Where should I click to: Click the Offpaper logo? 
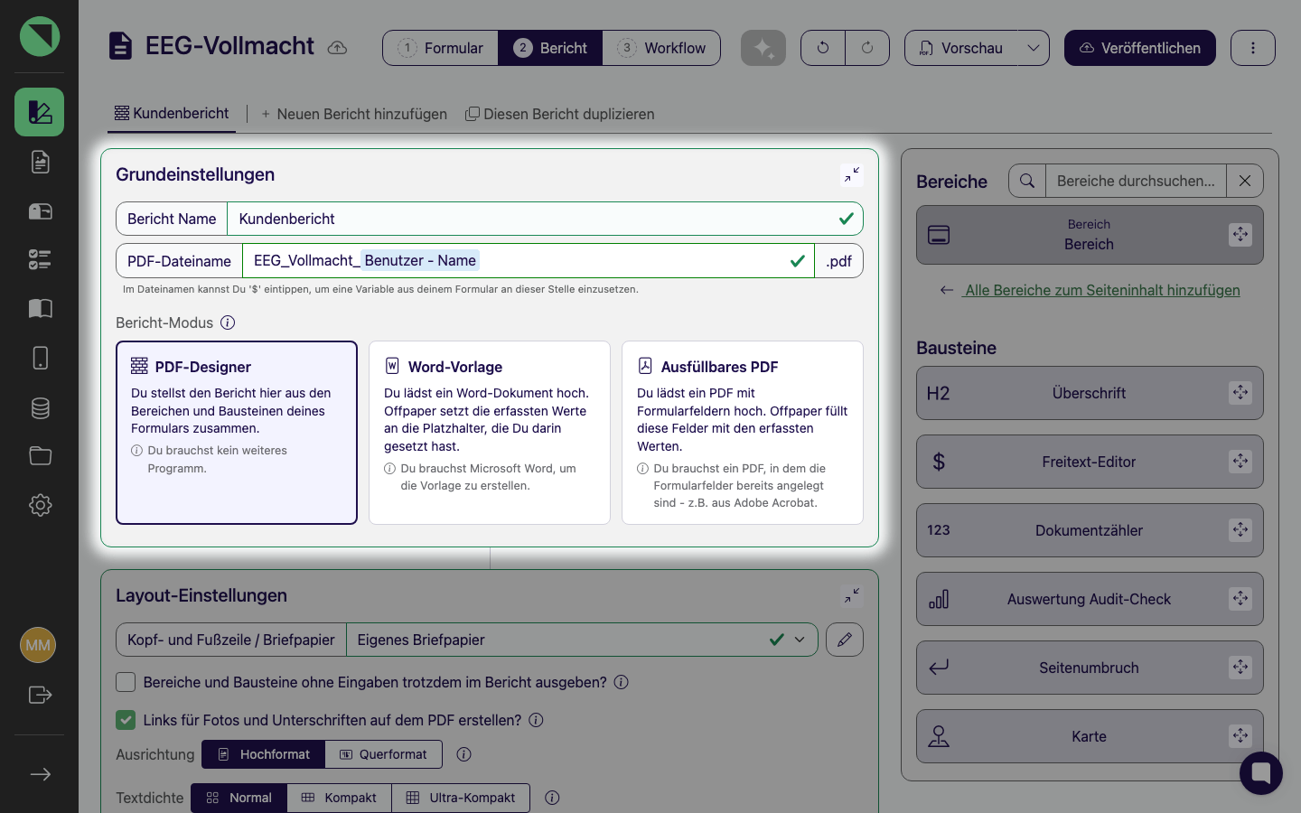coord(40,36)
